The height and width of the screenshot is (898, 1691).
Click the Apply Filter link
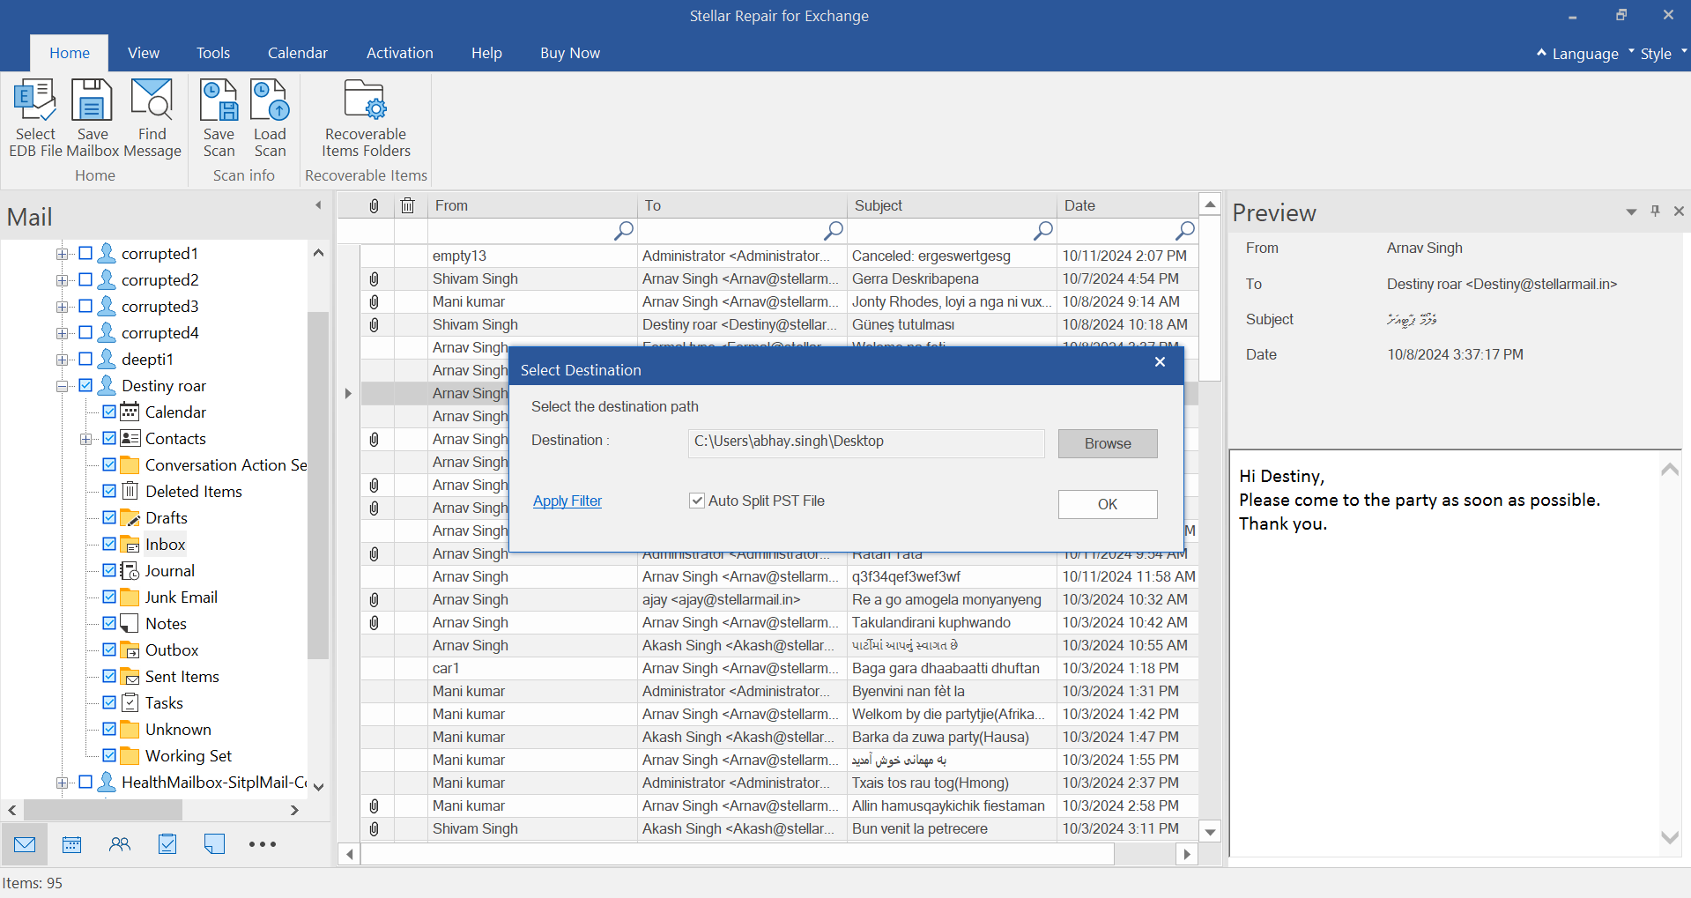pos(567,501)
